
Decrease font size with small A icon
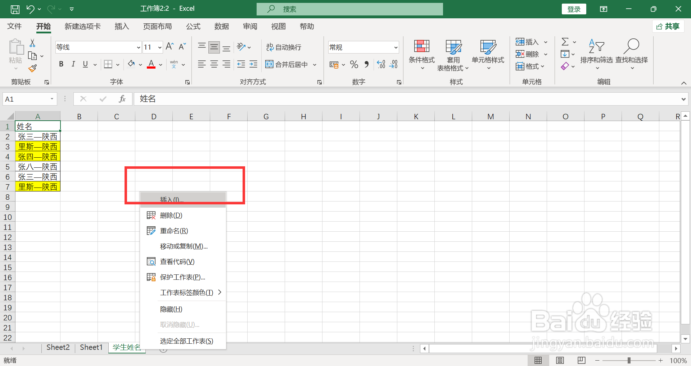182,47
